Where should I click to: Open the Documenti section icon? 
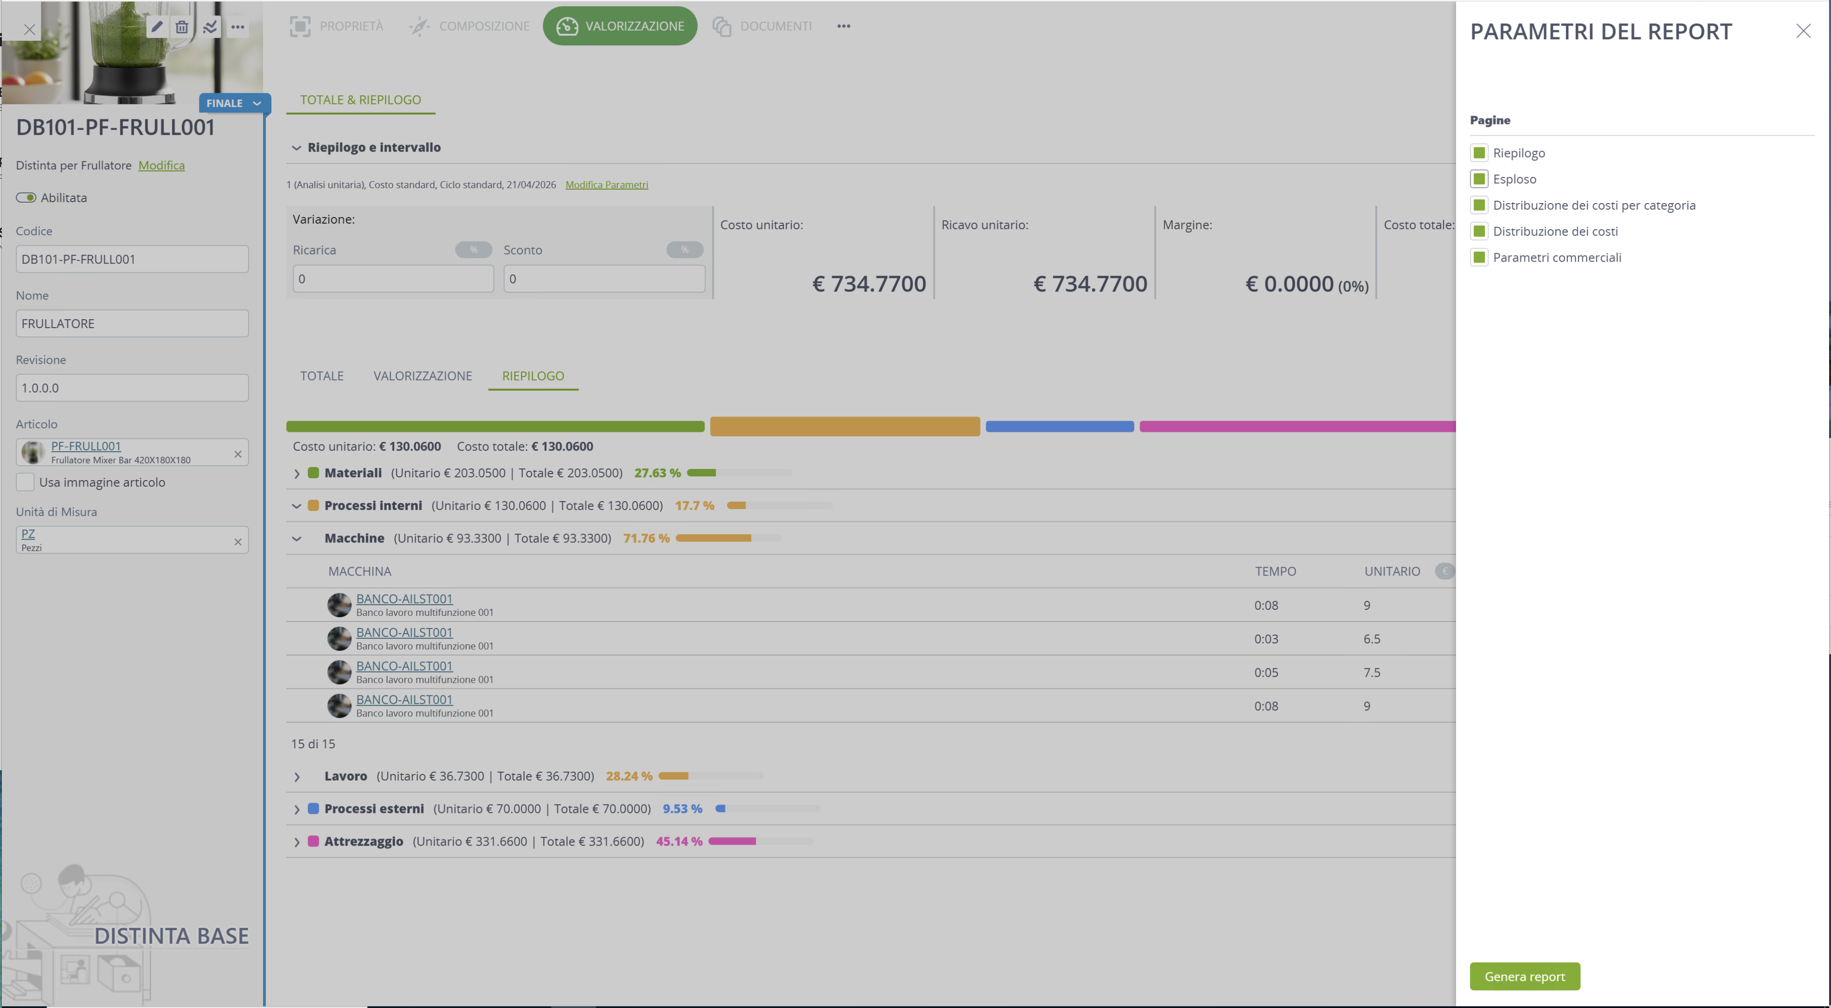point(721,26)
